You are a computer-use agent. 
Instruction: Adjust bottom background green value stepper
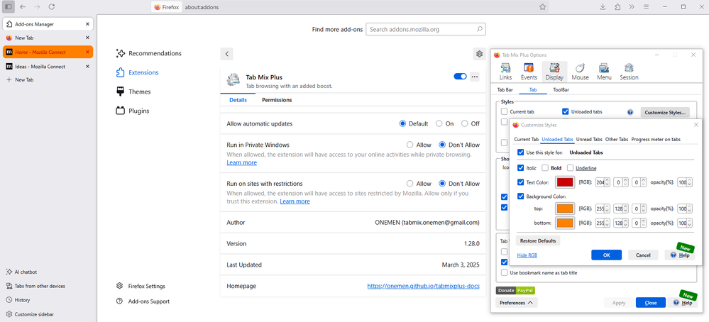pos(626,223)
